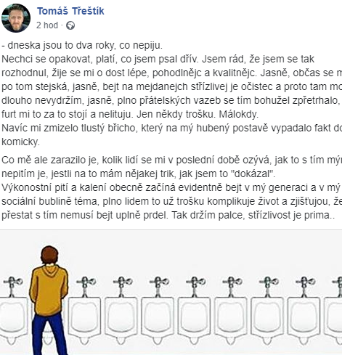Click the line beginning "Navíc mi zmizelo tlustý břicho"
Image resolution: width=342 pixels, height=355 pixels.
[x=171, y=128]
